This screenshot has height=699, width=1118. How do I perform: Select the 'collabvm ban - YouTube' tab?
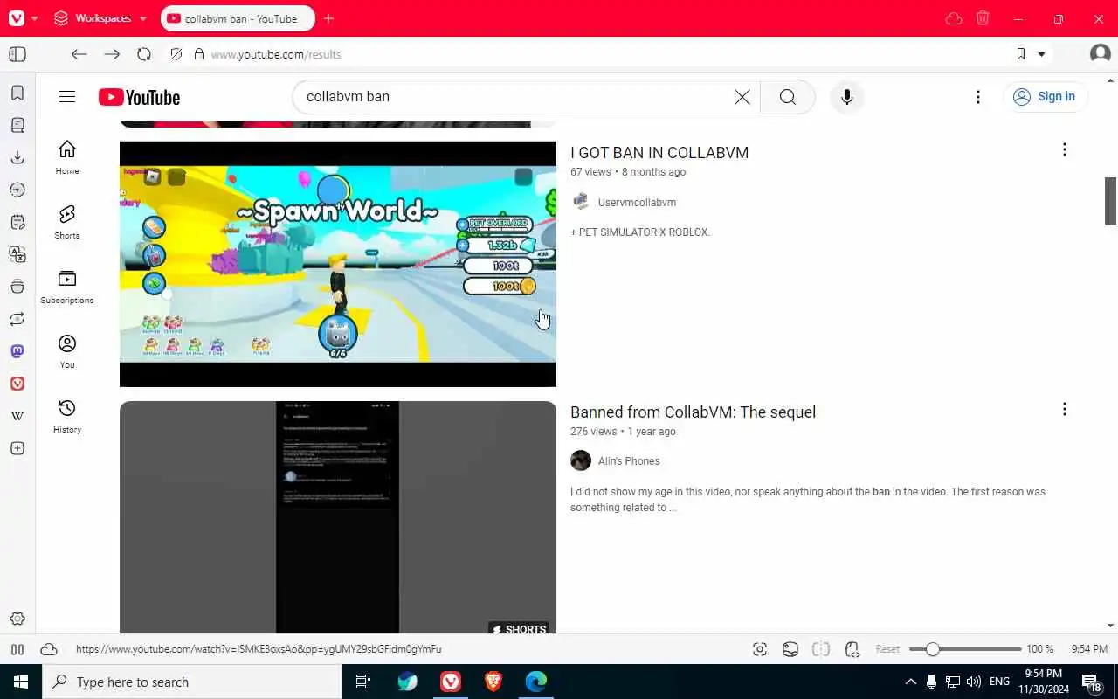pos(236,18)
